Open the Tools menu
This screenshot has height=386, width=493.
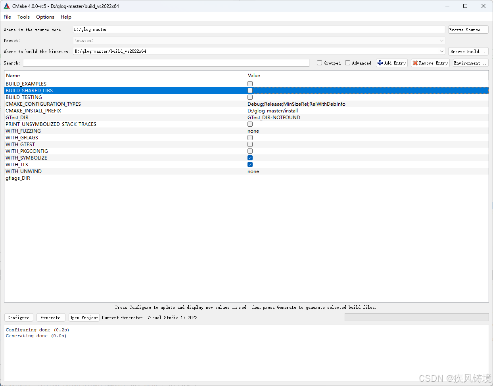tap(23, 17)
